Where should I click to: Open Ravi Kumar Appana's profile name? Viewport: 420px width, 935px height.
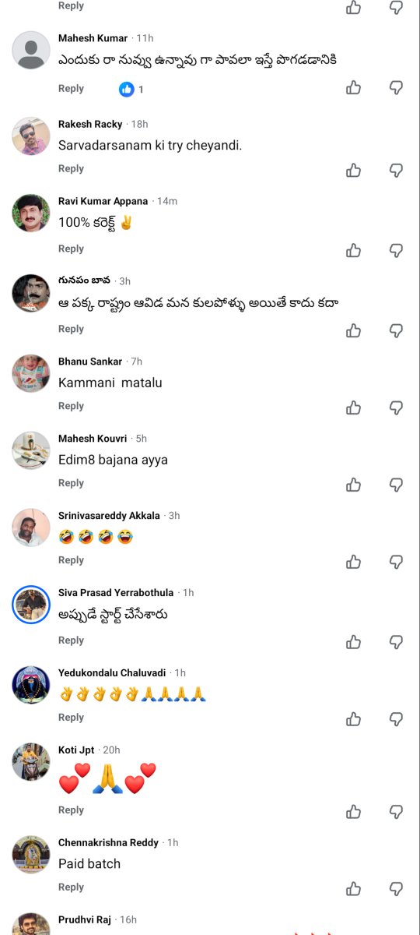[103, 201]
